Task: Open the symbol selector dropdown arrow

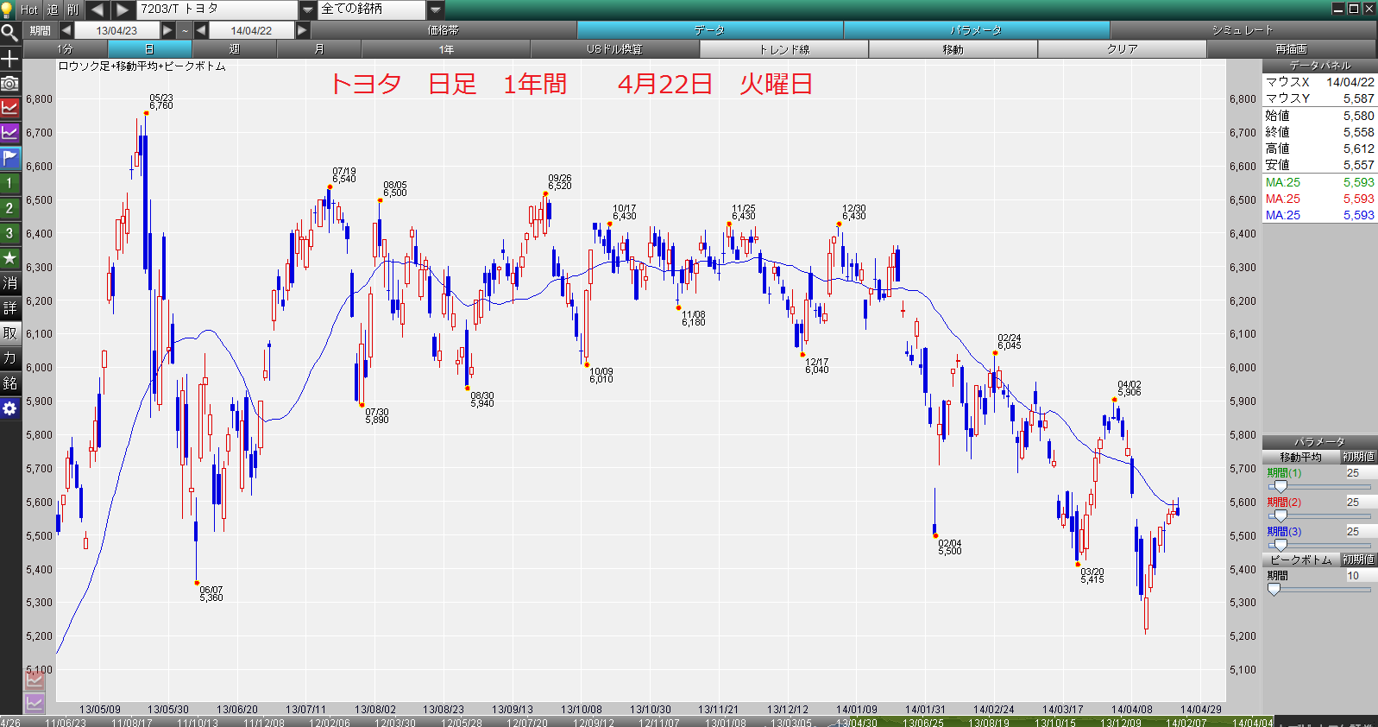Action: (x=308, y=9)
